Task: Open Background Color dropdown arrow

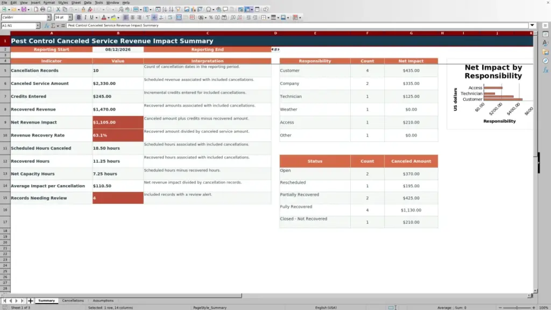Action: pyautogui.click(x=118, y=18)
